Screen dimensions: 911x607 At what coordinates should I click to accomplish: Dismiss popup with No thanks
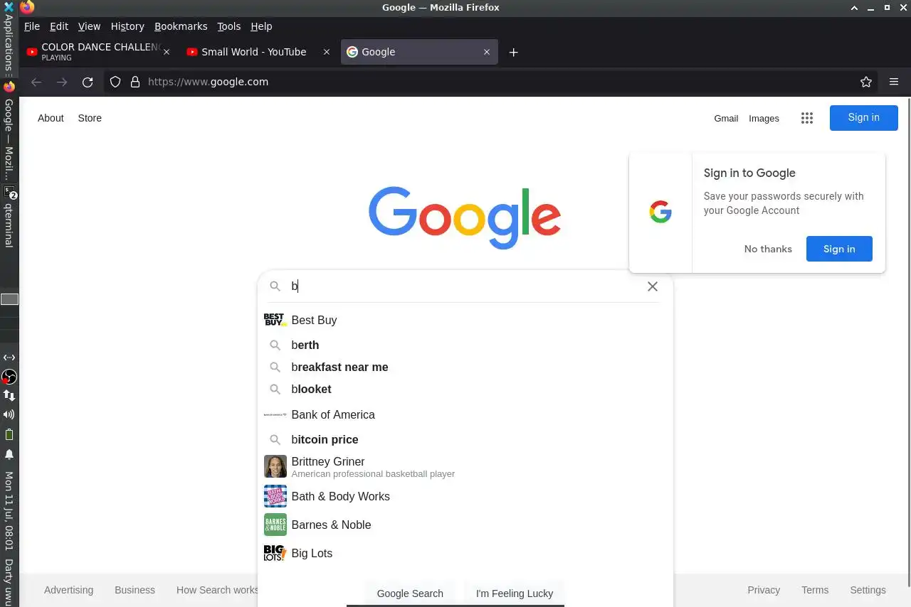coord(768,249)
